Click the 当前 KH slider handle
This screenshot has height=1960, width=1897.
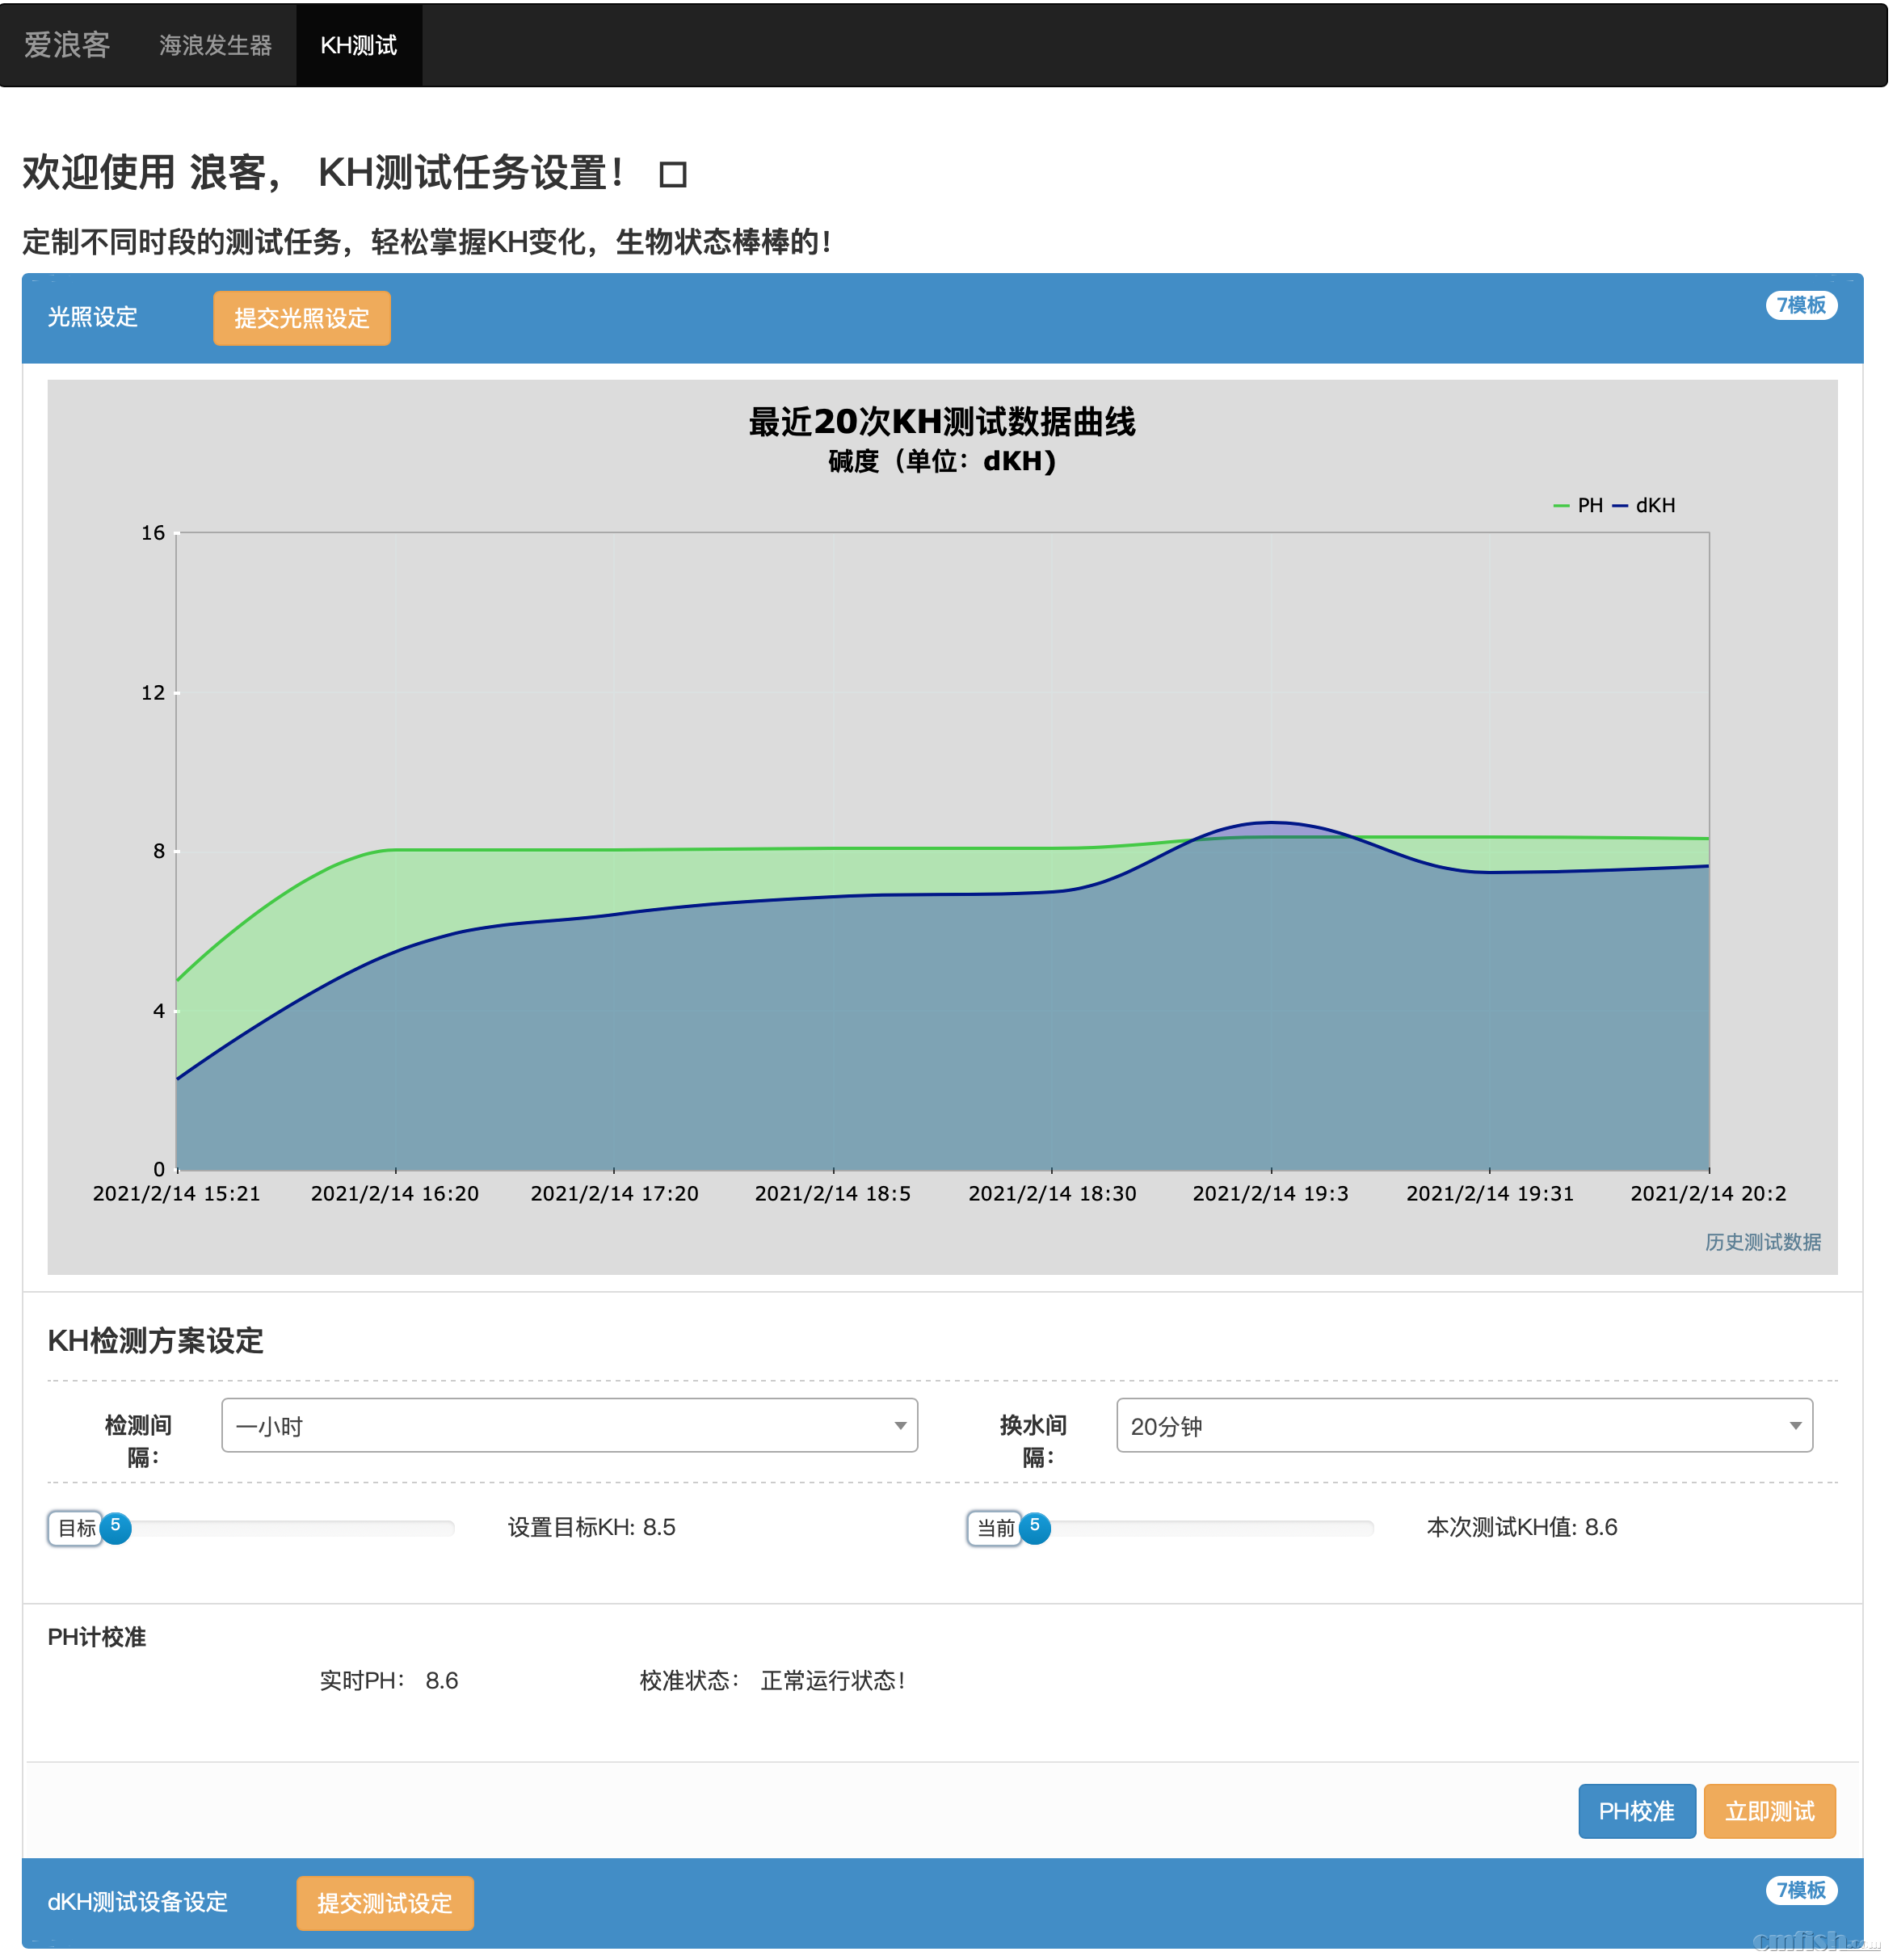1034,1528
